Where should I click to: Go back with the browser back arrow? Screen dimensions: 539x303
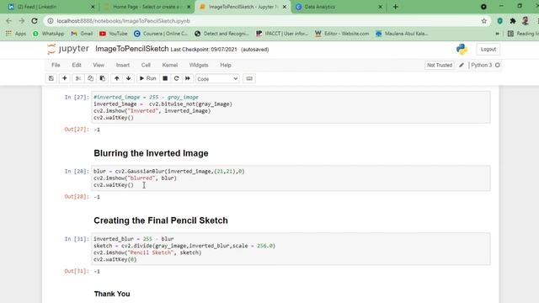click(x=9, y=21)
